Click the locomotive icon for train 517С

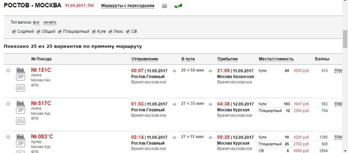click(x=21, y=104)
